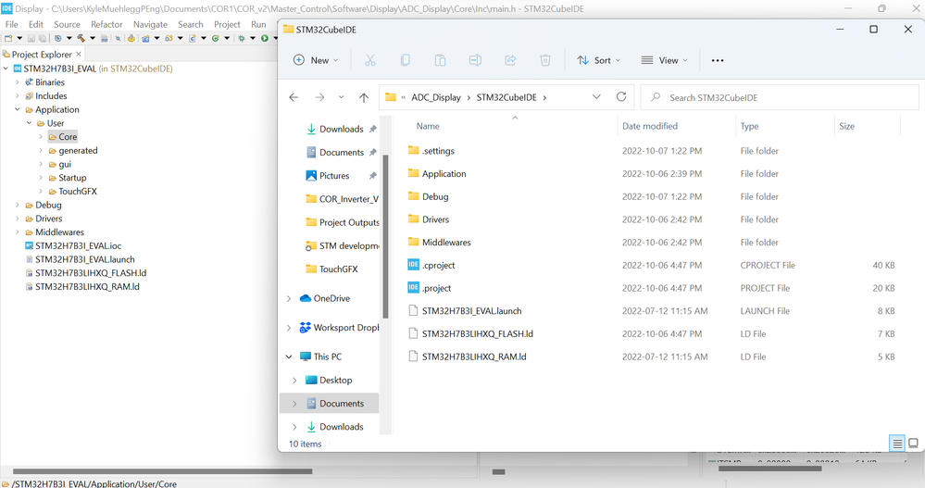This screenshot has height=488, width=925.
Task: Expand the Core folder in Project Explorer
Action: tap(41, 136)
